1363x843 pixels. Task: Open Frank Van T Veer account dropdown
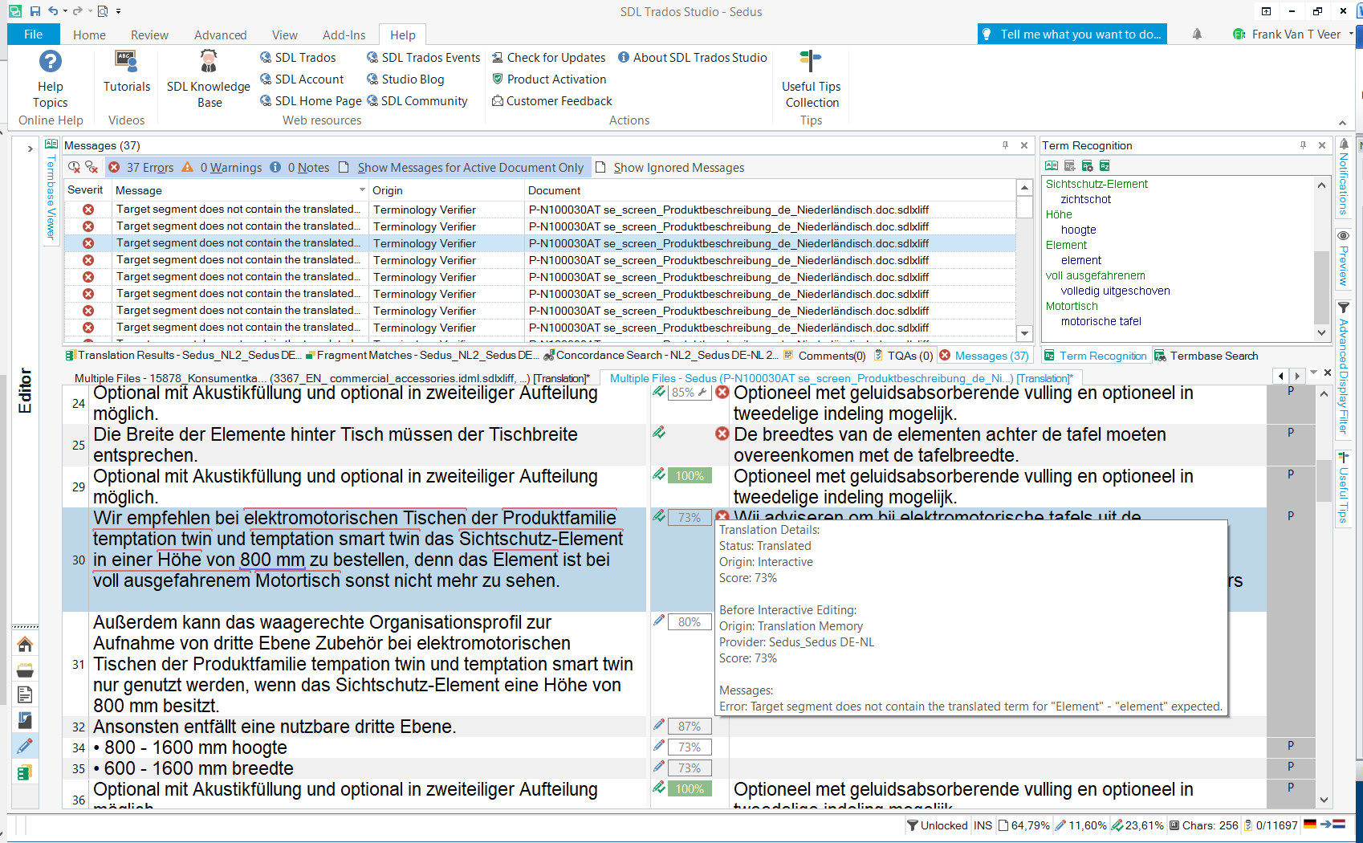(x=1351, y=35)
